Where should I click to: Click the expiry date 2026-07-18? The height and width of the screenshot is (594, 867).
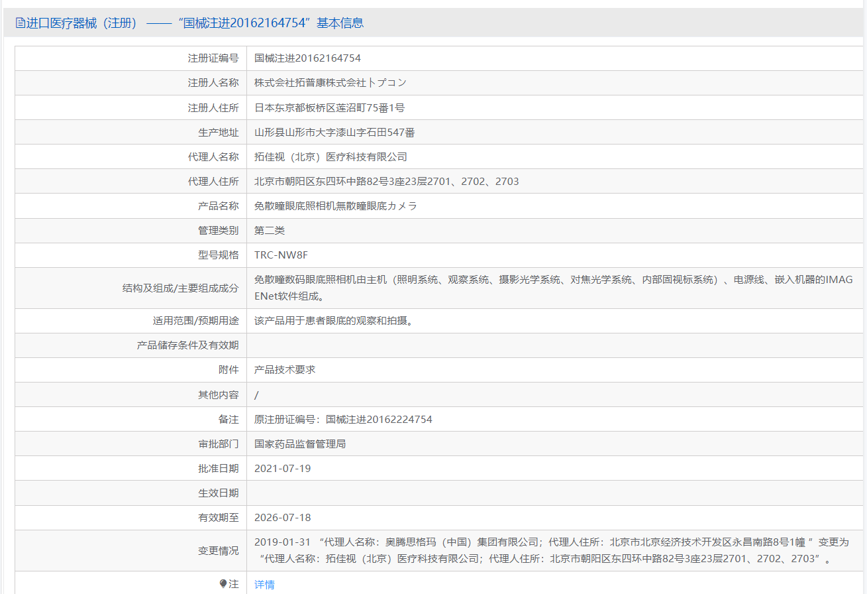(282, 518)
